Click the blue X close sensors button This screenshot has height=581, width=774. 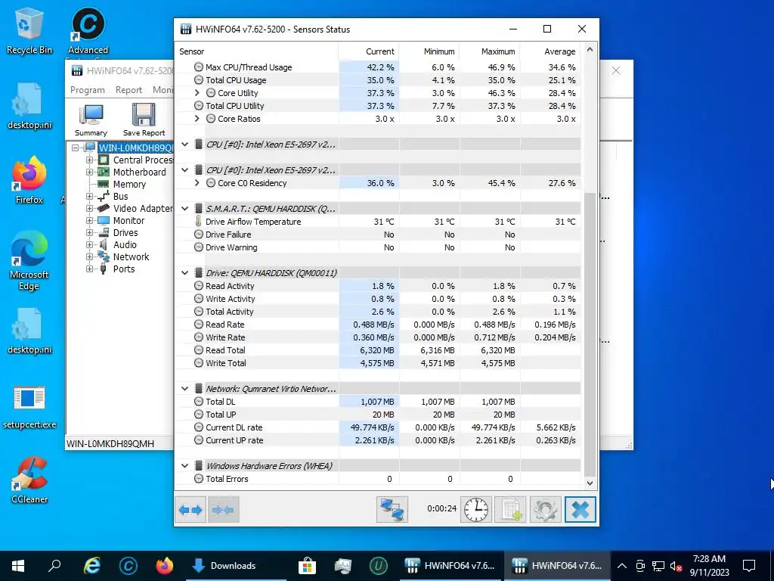click(580, 509)
